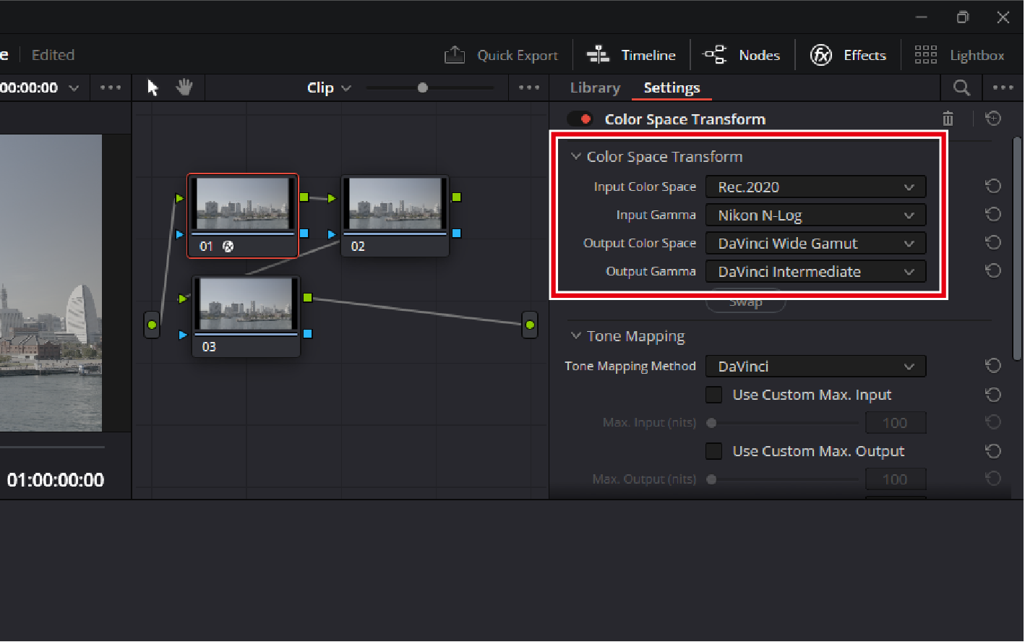
Task: Open the Input Gamma dropdown
Action: point(815,215)
